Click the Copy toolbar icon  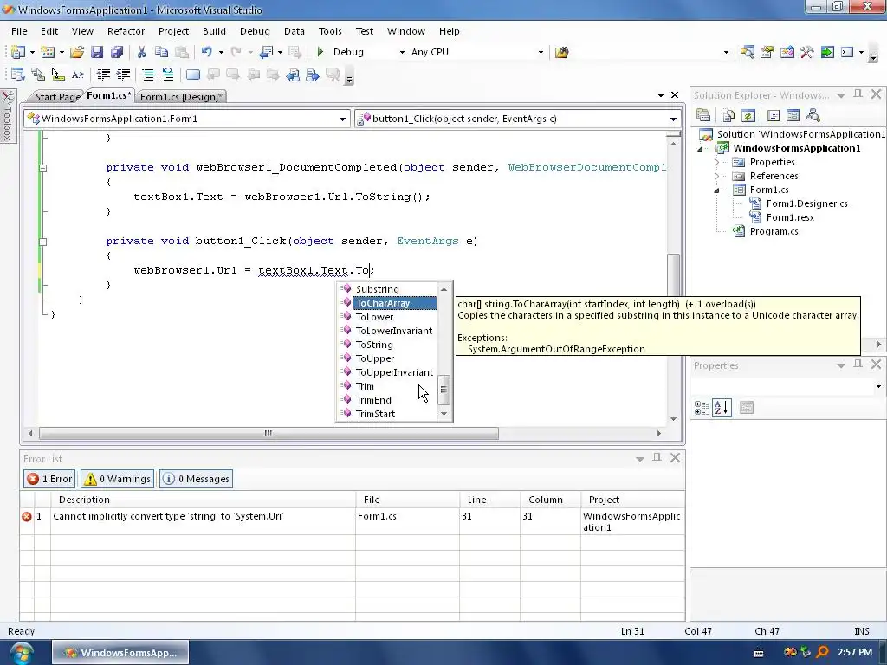point(161,52)
